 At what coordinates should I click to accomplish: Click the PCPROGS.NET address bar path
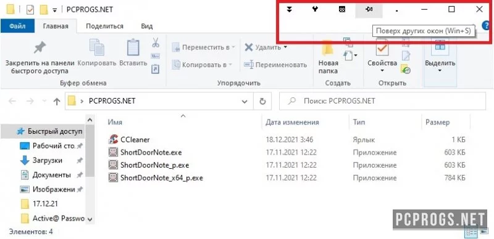[x=112, y=101]
